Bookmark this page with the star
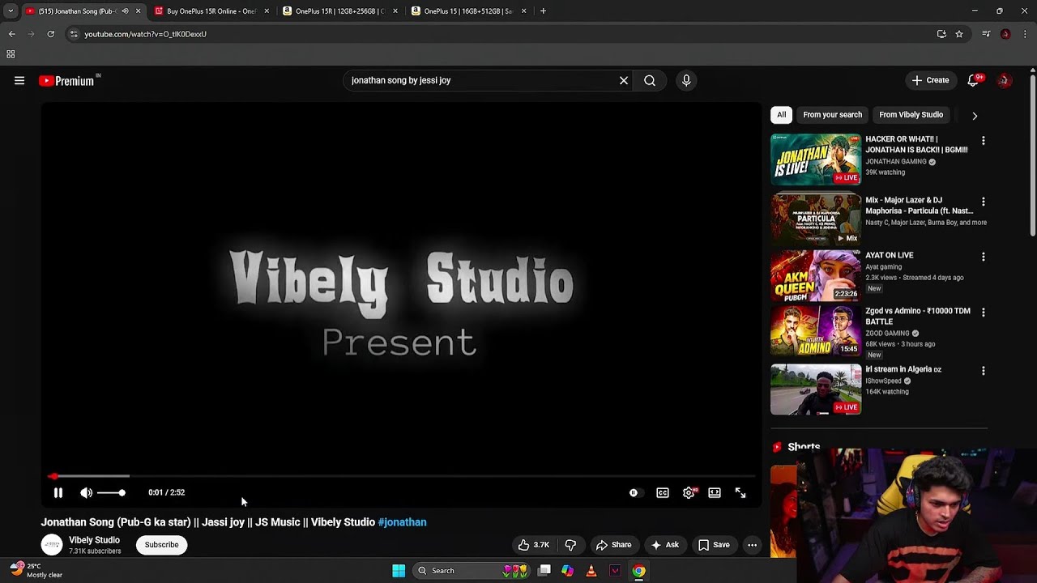This screenshot has height=583, width=1037. pos(959,34)
